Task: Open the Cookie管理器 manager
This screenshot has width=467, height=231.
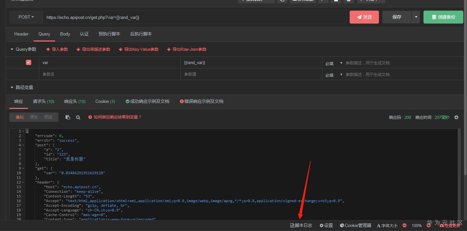Action: tap(355, 225)
